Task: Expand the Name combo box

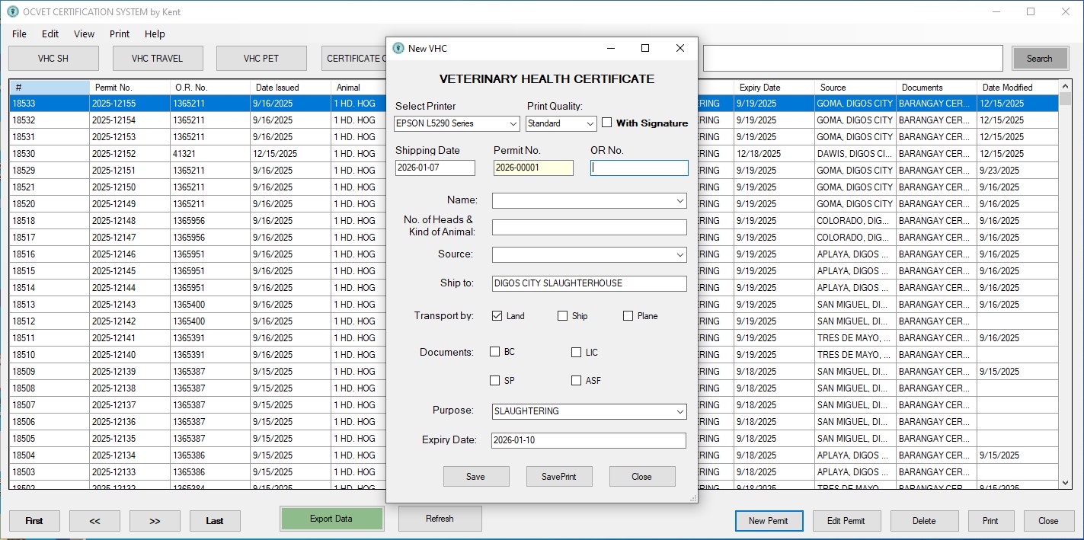Action: point(679,201)
